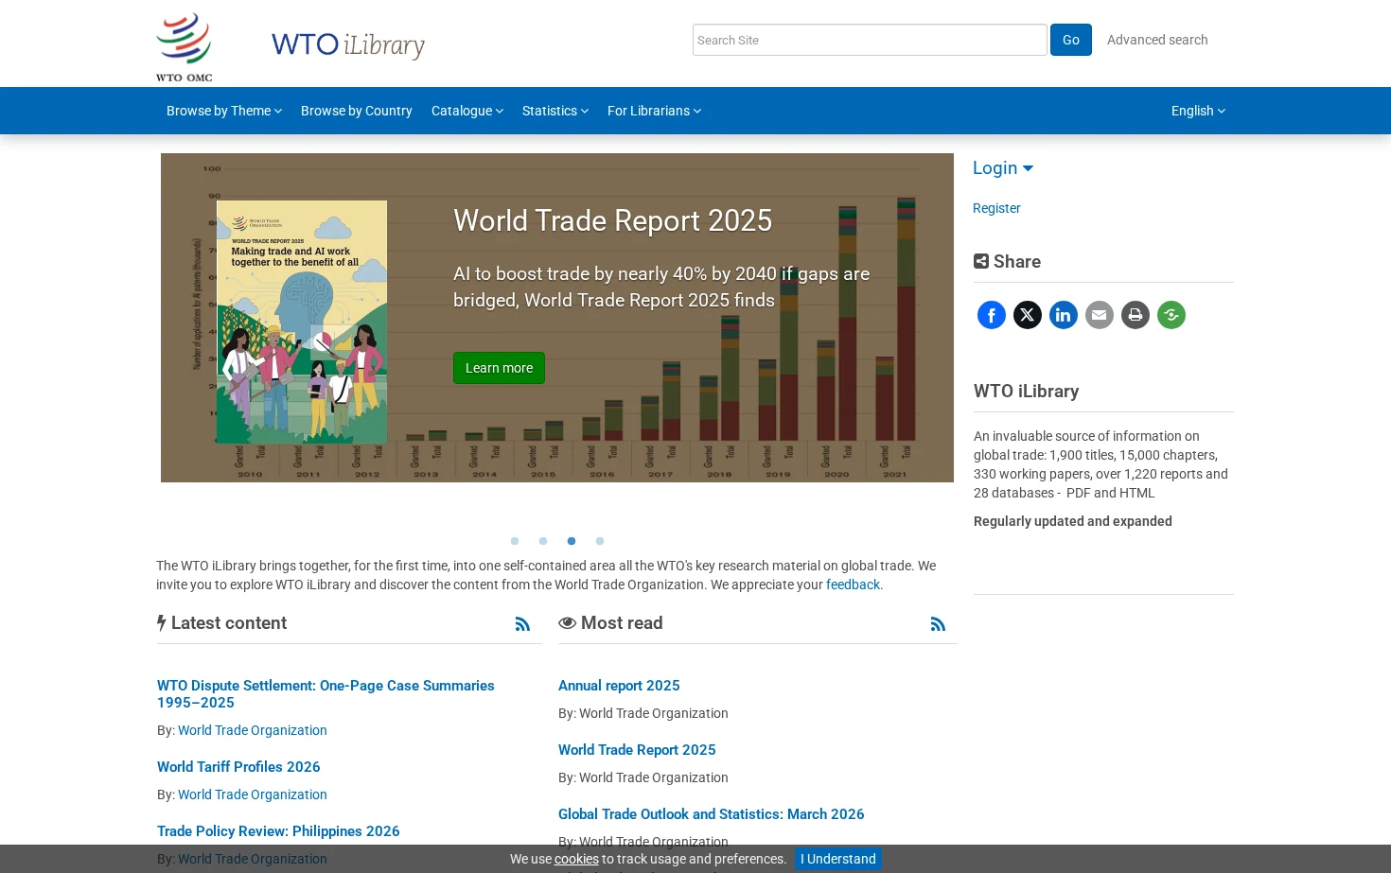Share page on LinkedIn
This screenshot has height=873, width=1391.
pos(1064,315)
